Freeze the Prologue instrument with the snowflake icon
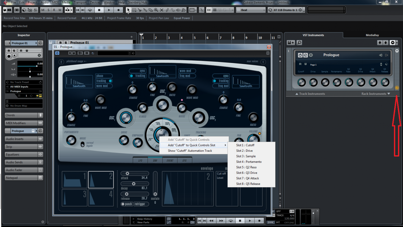 coord(311,55)
